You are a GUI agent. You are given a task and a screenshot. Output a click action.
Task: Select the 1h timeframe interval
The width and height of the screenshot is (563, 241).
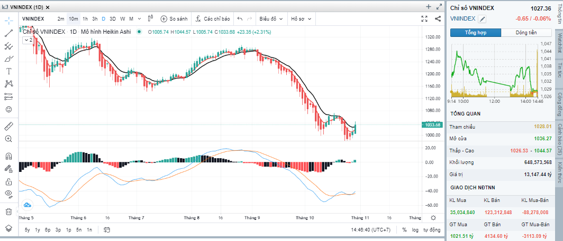[x=85, y=18]
